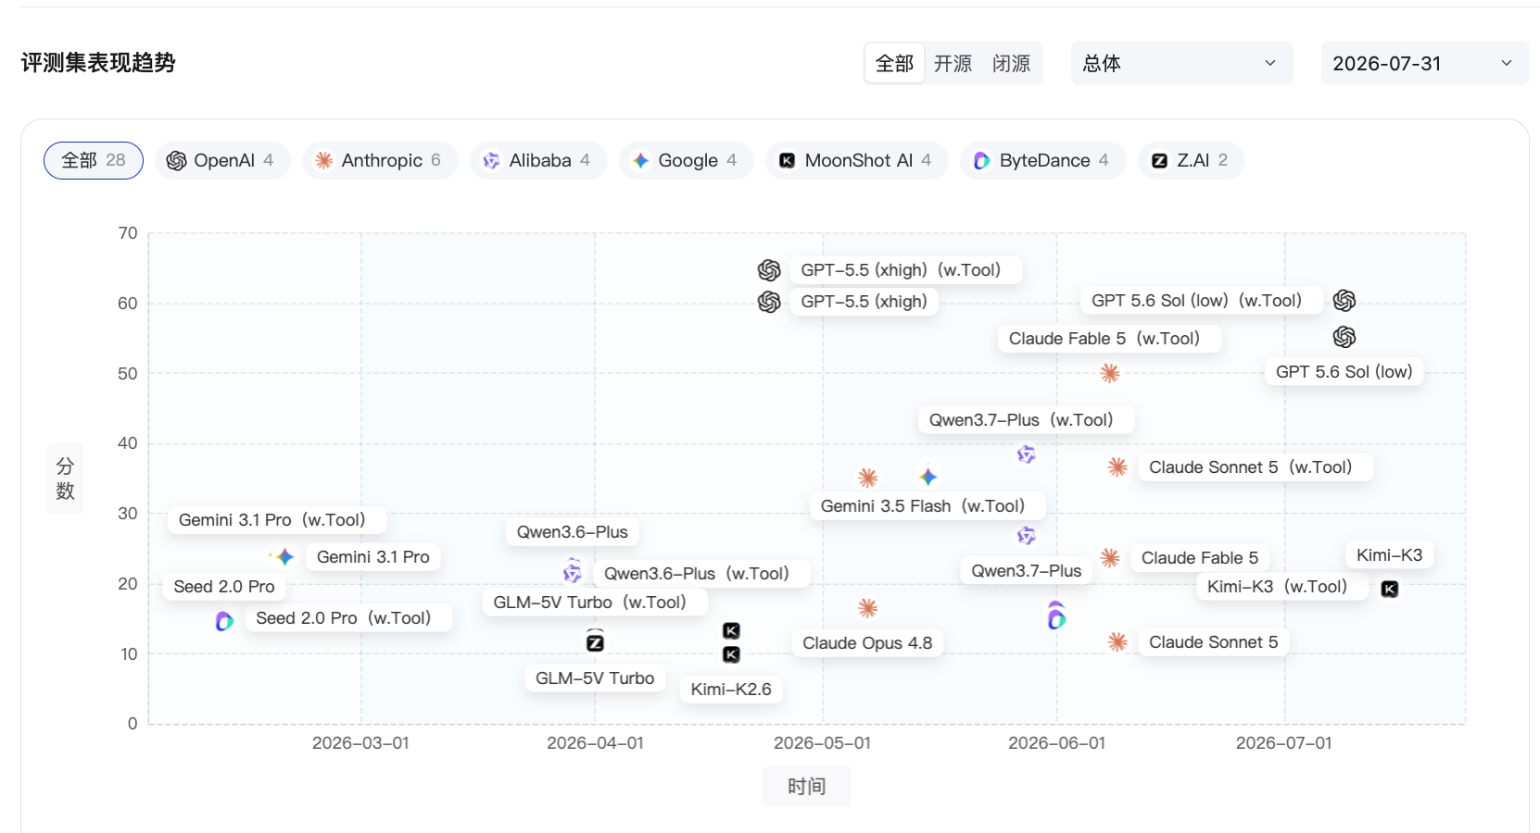Click the Google star marker above Gemini 3.5 Flash (w.Tool)
Image resolution: width=1540 pixels, height=833 pixels.
(928, 477)
